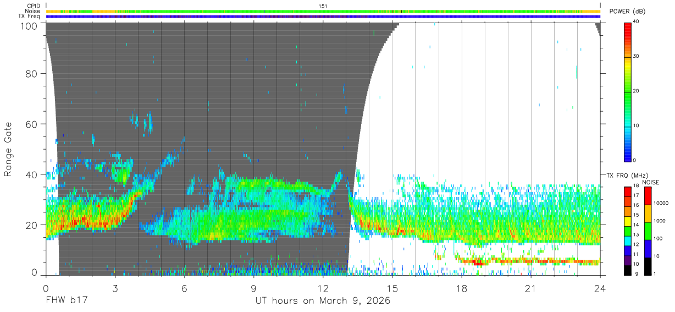Click the 100 label on NOISE scale
675x312 pixels.
(x=659, y=238)
